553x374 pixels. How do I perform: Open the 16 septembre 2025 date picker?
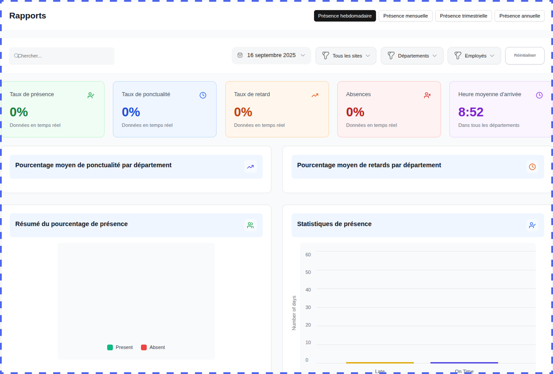point(271,56)
